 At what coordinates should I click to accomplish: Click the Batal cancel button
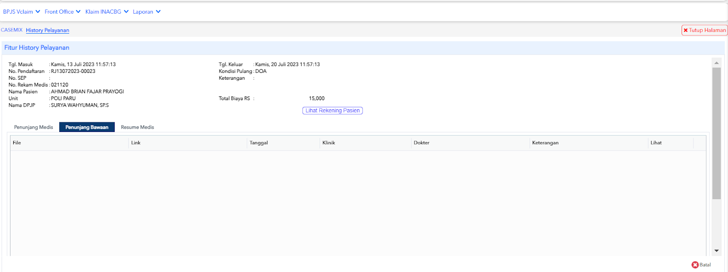[x=701, y=265]
